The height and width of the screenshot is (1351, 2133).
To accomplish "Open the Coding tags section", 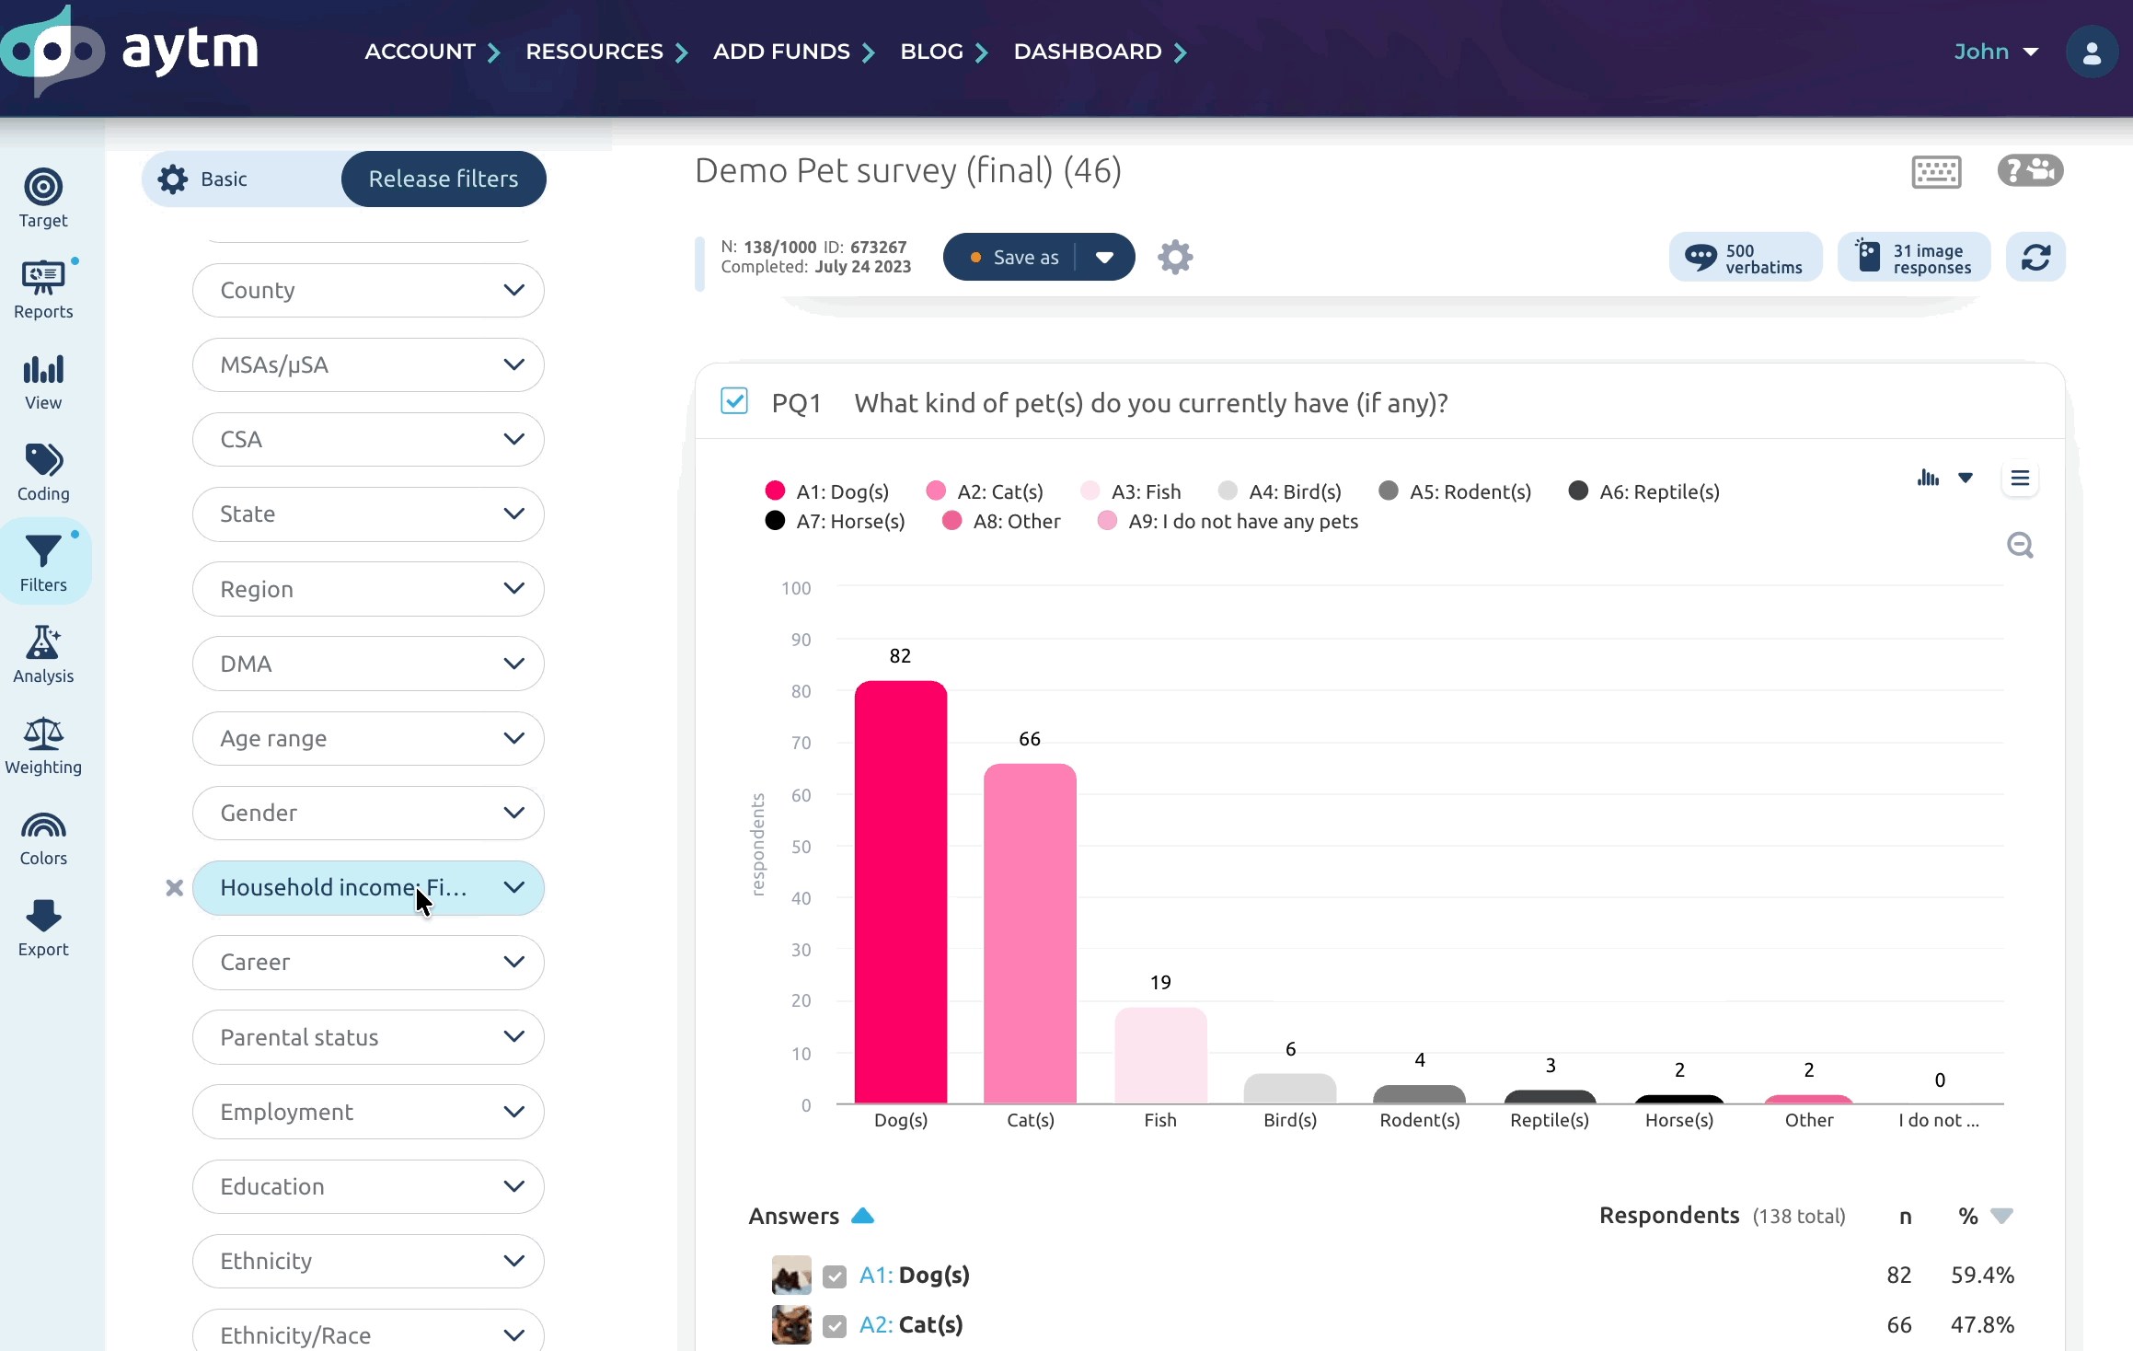I will pos(43,471).
